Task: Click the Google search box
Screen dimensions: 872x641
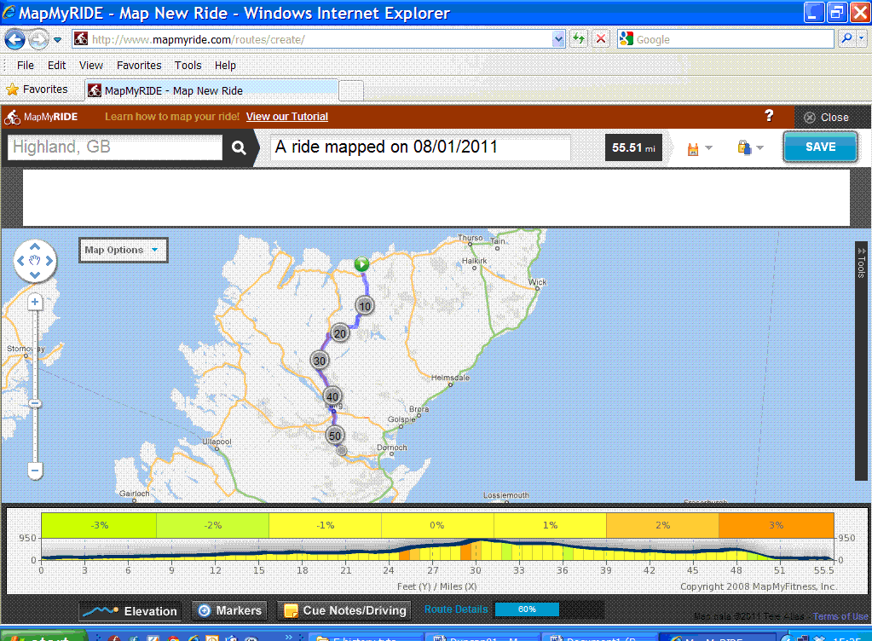Action: [x=725, y=39]
